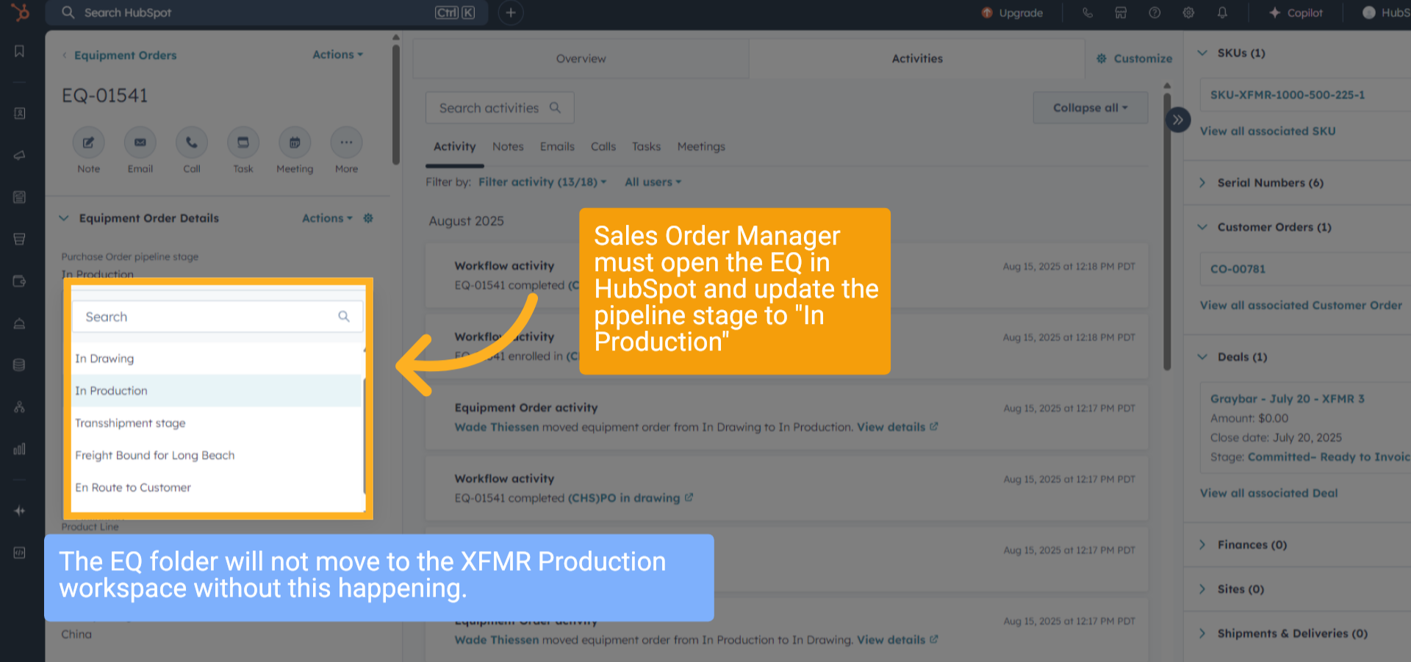Expand Shipments & Deliveries (0) section
This screenshot has height=662, width=1411.
(1202, 633)
